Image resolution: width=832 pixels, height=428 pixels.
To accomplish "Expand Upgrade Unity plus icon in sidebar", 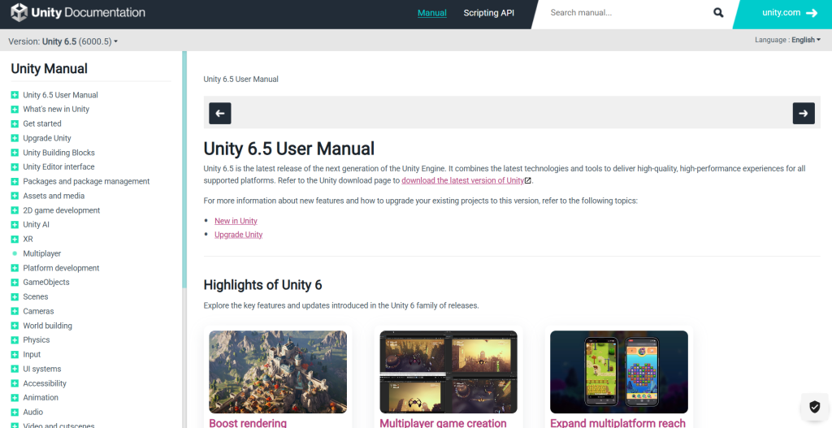I will coord(15,138).
